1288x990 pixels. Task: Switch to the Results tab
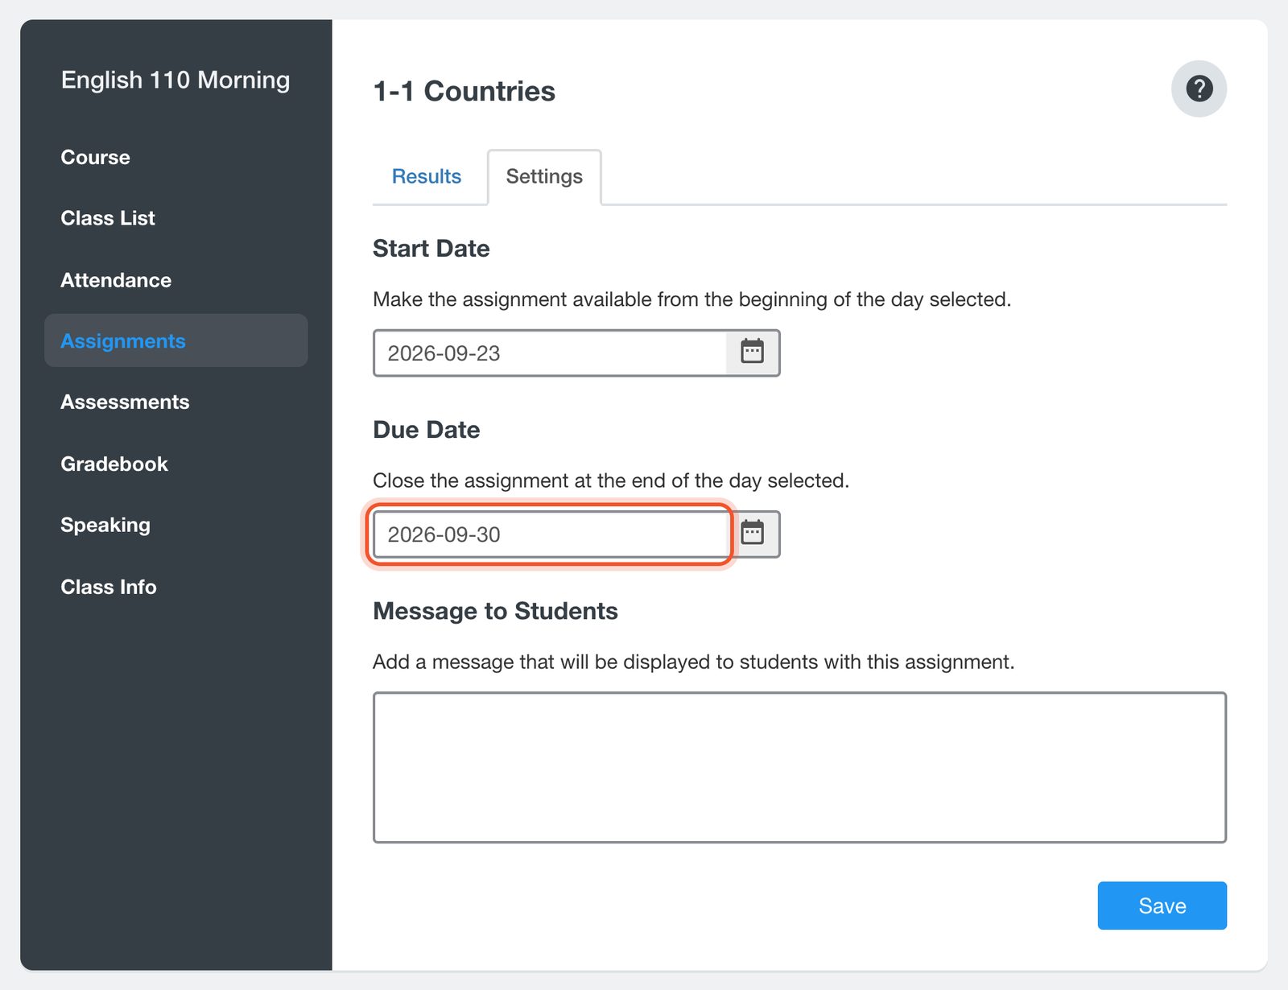click(427, 176)
